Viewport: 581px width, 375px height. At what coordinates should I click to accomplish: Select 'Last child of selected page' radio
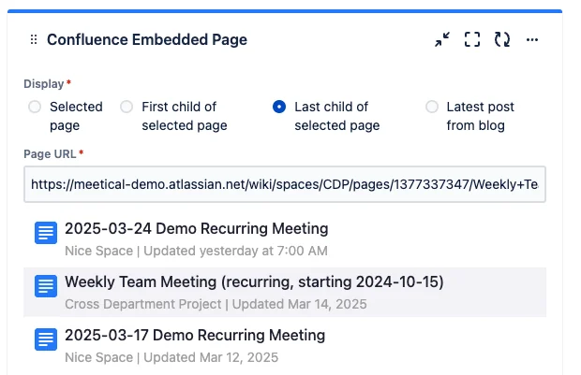tap(279, 107)
